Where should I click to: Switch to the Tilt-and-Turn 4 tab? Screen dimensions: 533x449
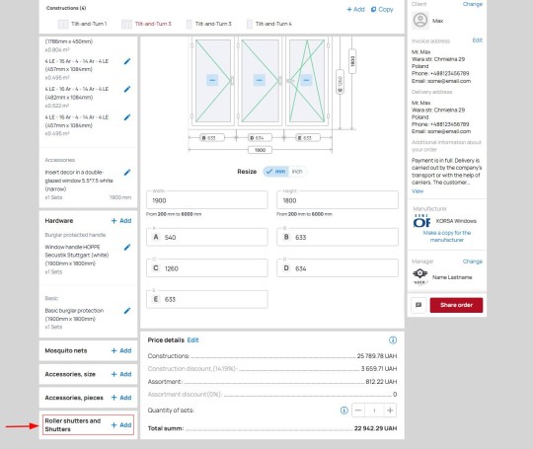click(268, 24)
